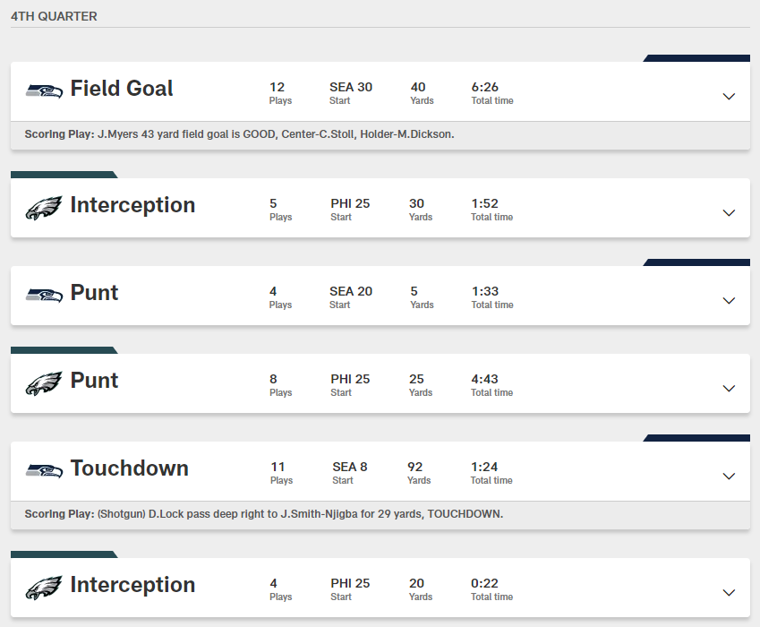The image size is (760, 627).
Task: Expand the Eagles 4:43 Punt drive chevron
Action: 729,388
